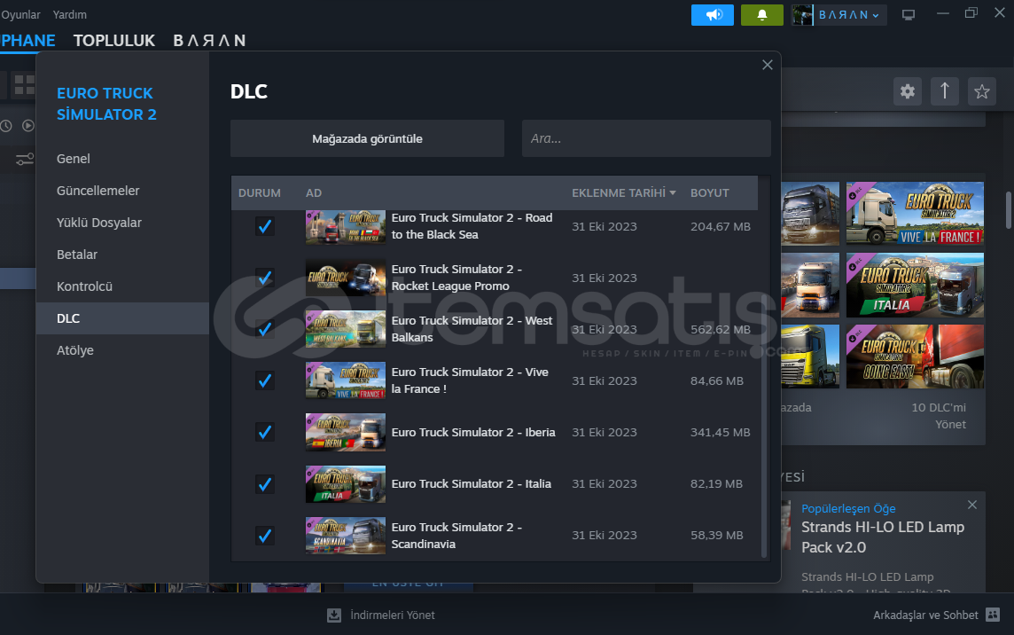Image resolution: width=1014 pixels, height=635 pixels.
Task: Click the Rocket League Promo thumbnail
Action: tap(346, 278)
